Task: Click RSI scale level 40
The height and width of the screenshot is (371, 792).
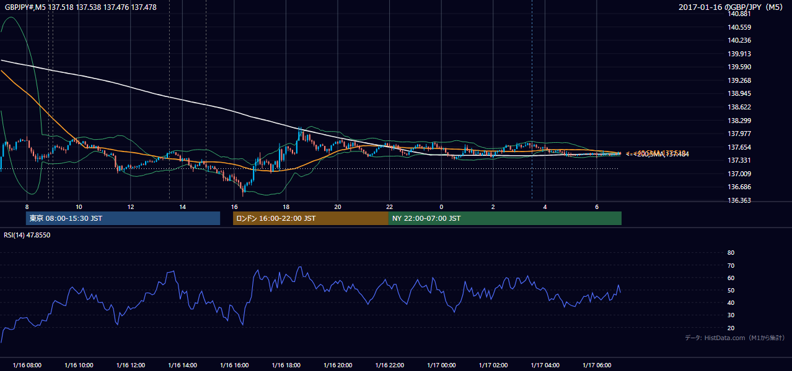Action: click(731, 302)
